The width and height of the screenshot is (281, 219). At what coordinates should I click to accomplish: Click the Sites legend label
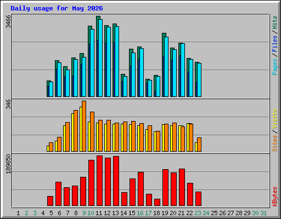click(x=275, y=143)
